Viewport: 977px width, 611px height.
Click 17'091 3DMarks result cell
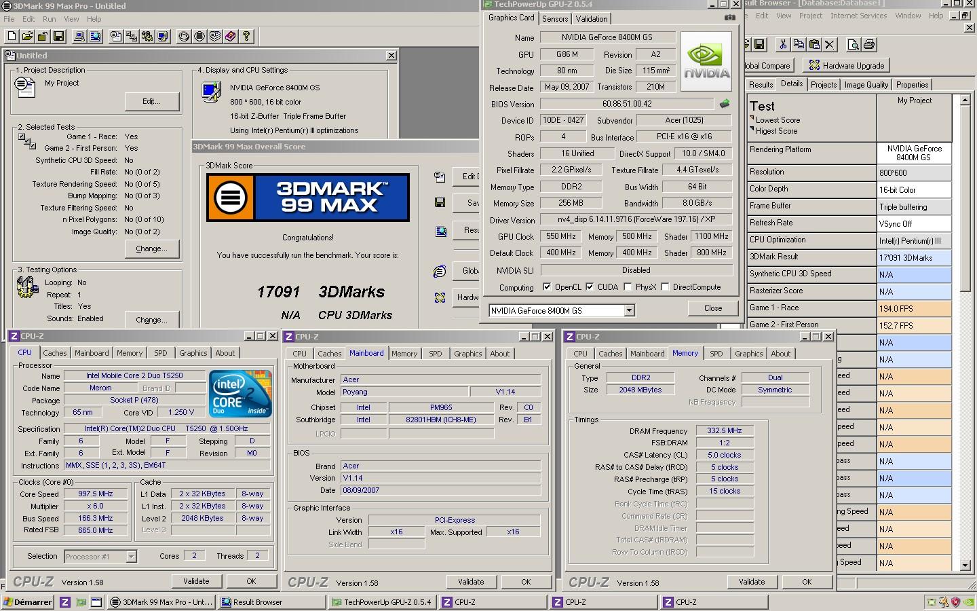click(x=914, y=258)
